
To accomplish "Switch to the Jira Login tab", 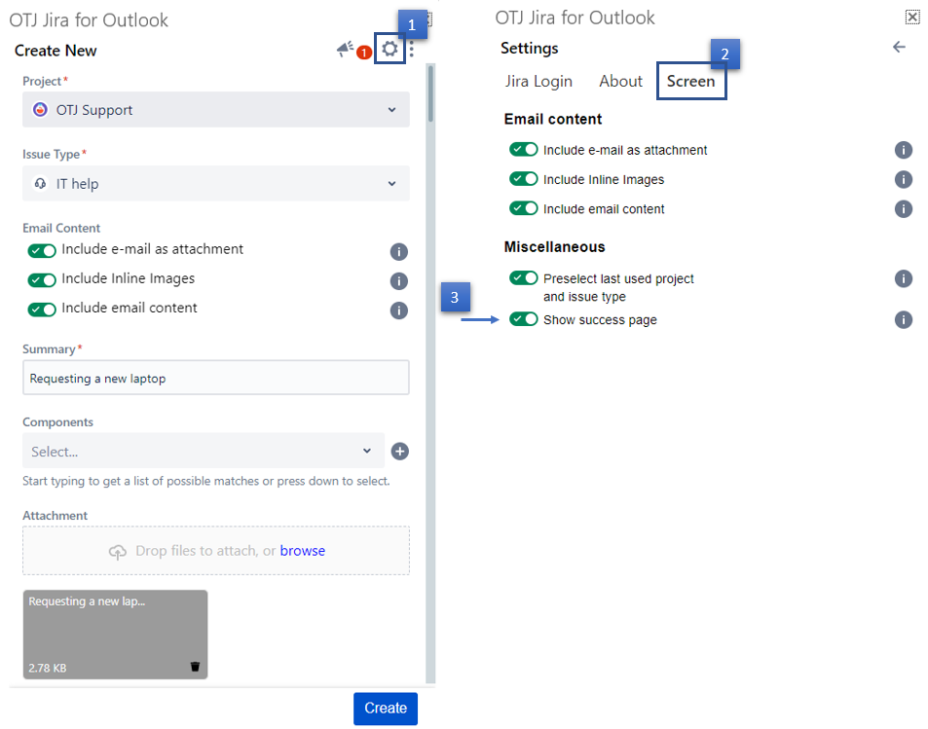I will click(x=538, y=82).
